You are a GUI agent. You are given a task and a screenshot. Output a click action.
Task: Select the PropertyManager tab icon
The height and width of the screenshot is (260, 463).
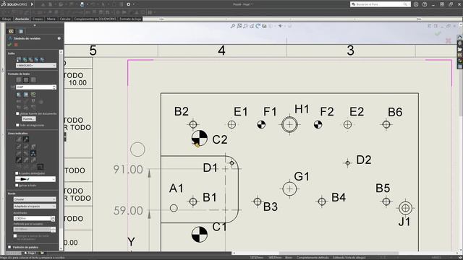(12, 31)
